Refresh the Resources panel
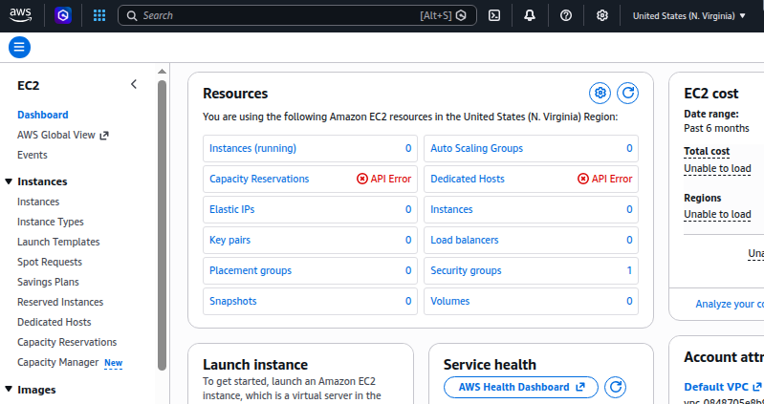Screen dimensions: 764x404 [627, 93]
